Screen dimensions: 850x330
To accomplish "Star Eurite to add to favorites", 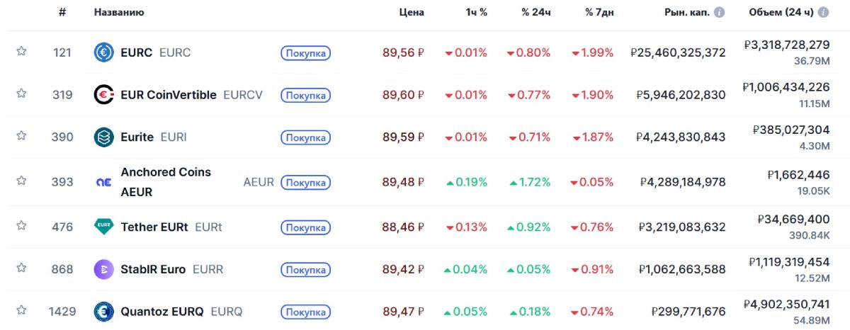I will point(21,135).
